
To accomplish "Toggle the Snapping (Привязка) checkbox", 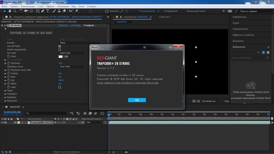I will pyautogui.click(x=107, y=11).
